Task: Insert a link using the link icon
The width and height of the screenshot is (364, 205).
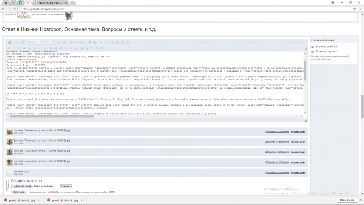Action: click(x=50, y=48)
